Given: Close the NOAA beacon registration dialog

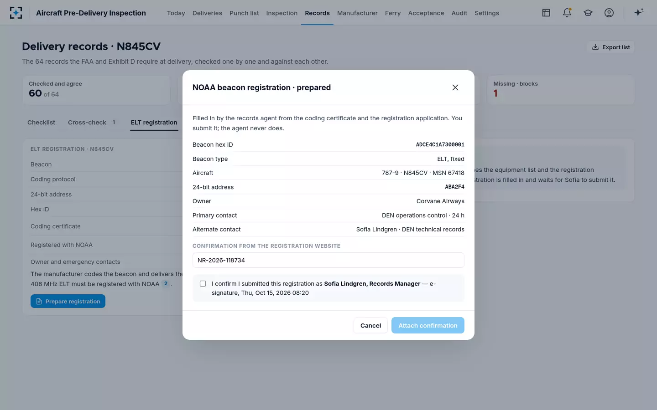Looking at the screenshot, I should coord(455,87).
